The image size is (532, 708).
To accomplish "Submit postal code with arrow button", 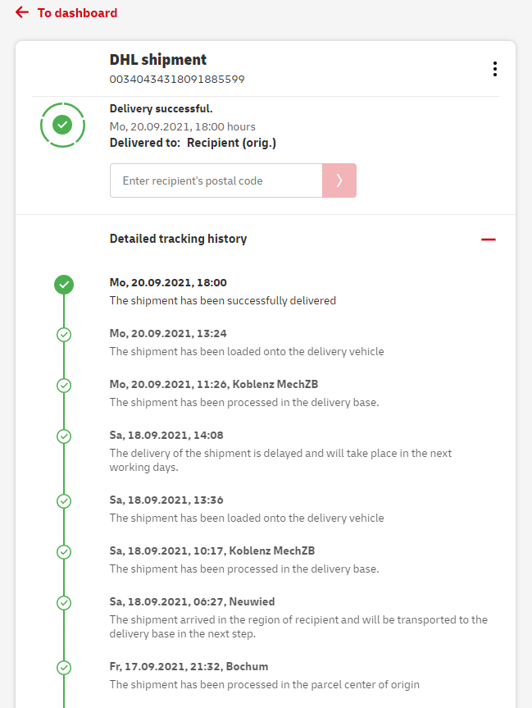I will tap(339, 180).
